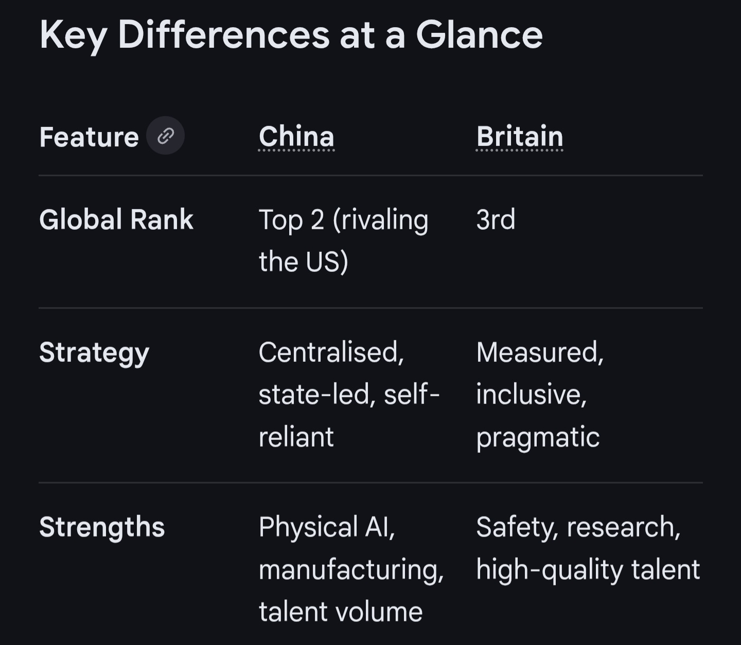
Task: Click the word 'pragmatic' in the Strategy row
Action: [538, 438]
